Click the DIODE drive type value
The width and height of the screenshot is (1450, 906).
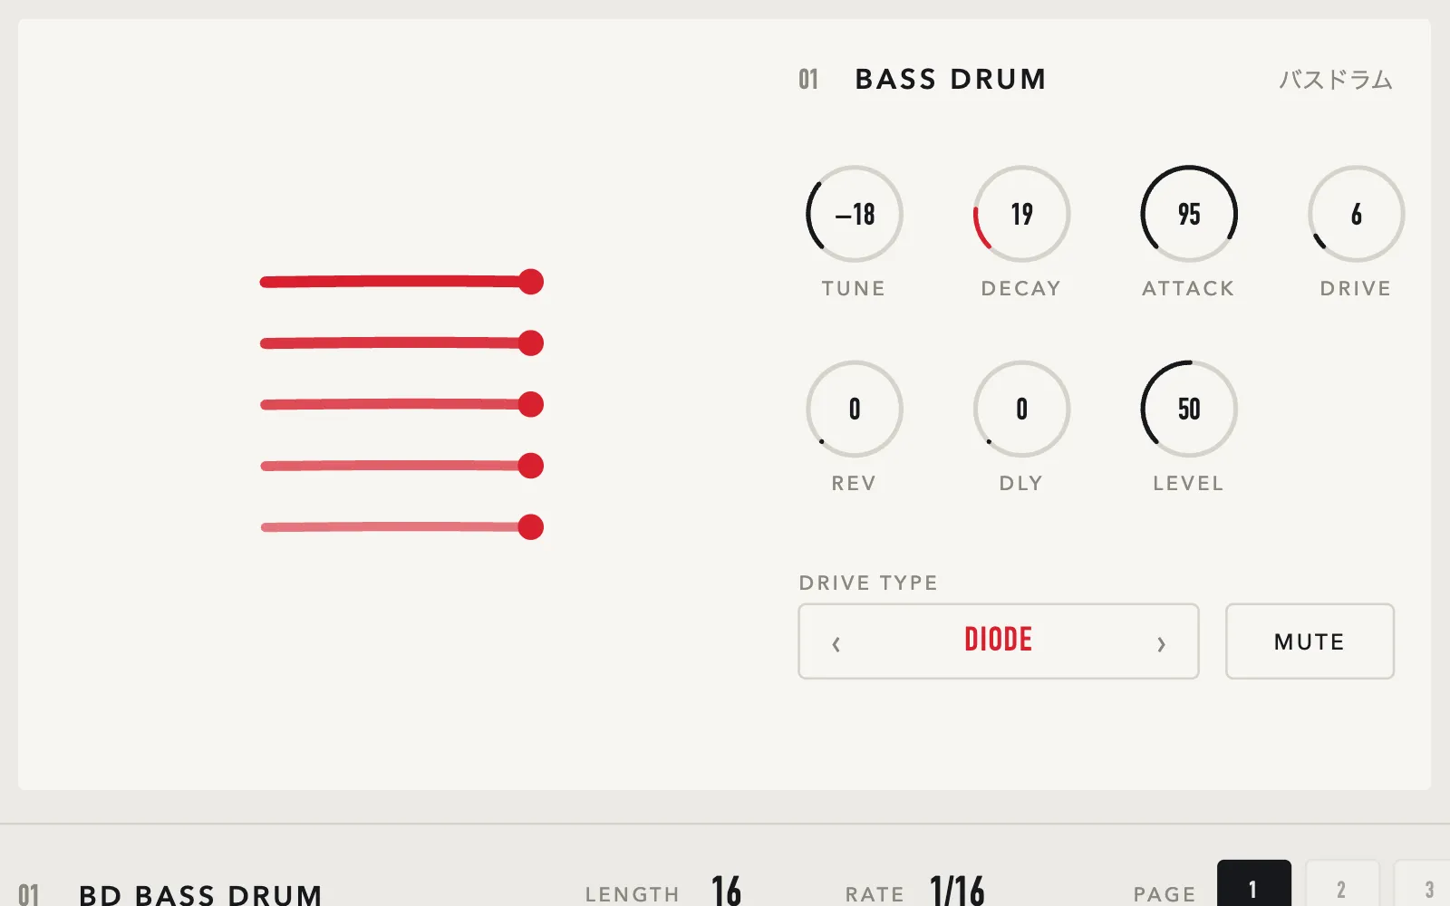(998, 640)
